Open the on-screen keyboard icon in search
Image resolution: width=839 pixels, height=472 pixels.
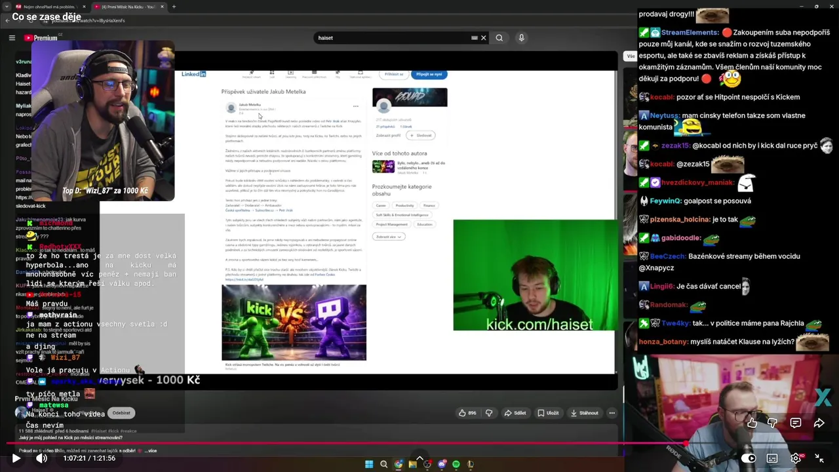tap(474, 38)
